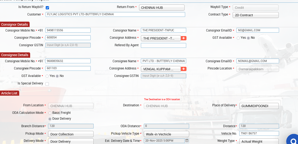Open the Place of Delivery dropdown
The height and width of the screenshot is (144, 298).
pos(259,106)
